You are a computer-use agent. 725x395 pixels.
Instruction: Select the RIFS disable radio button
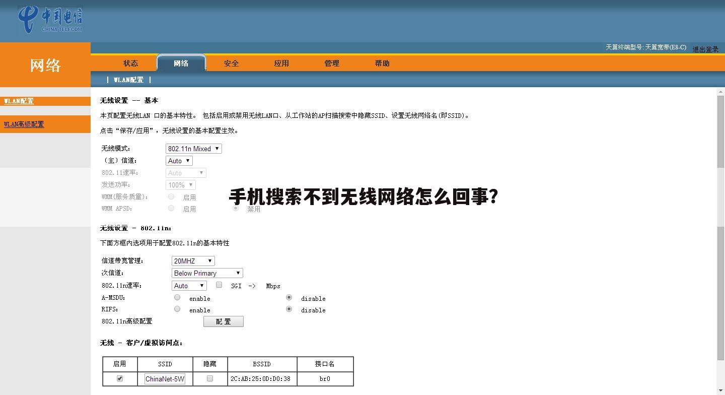tap(289, 309)
